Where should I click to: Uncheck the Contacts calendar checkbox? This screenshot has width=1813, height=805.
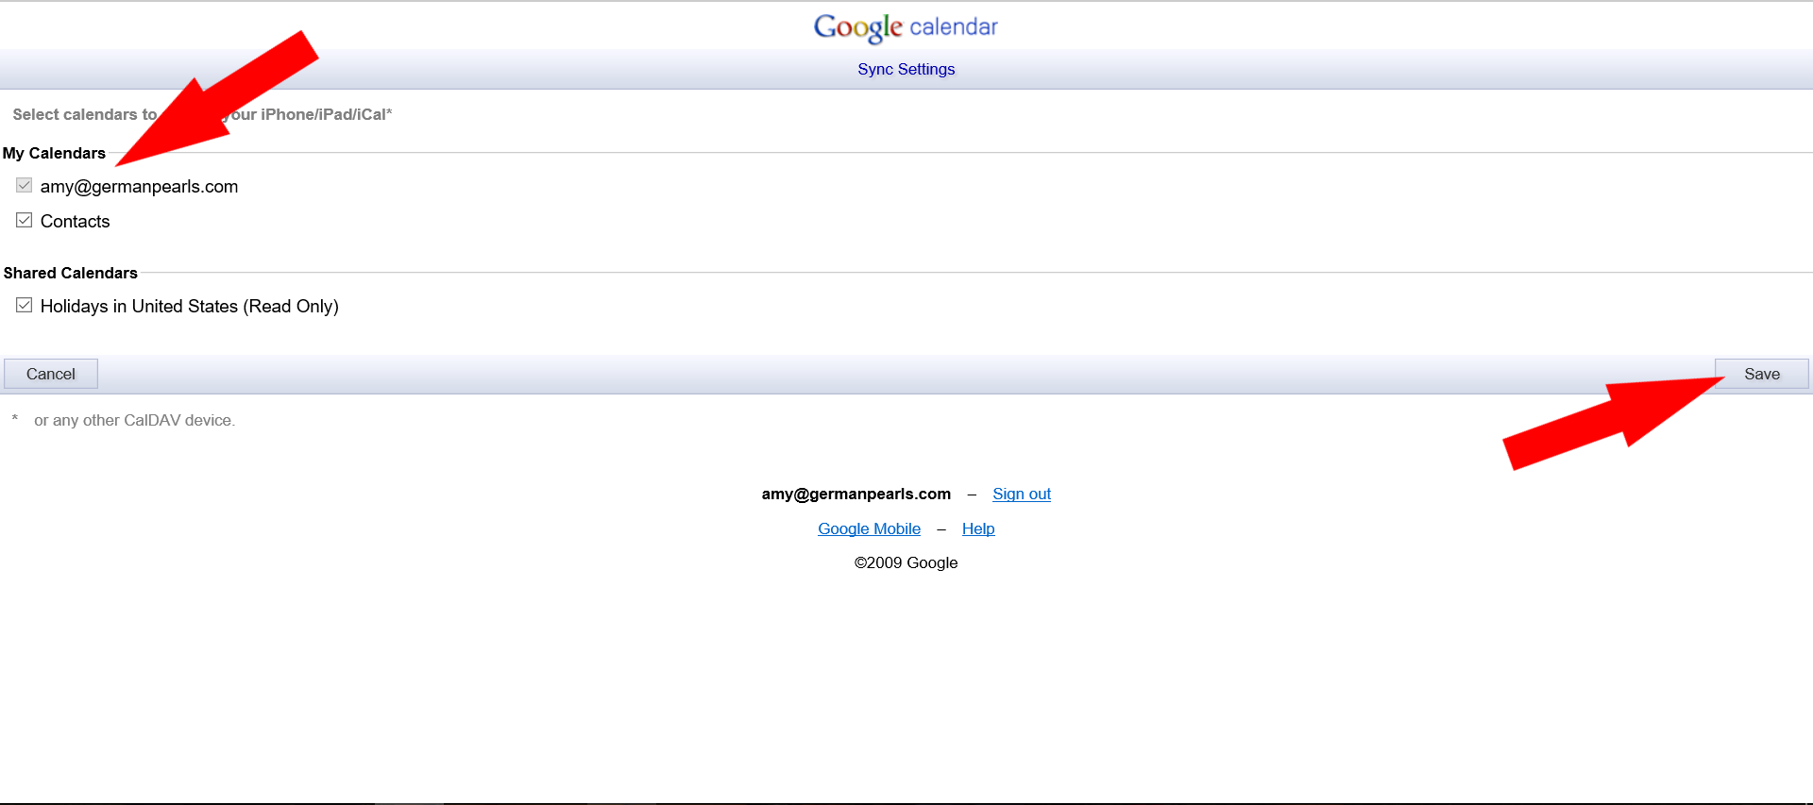25,221
